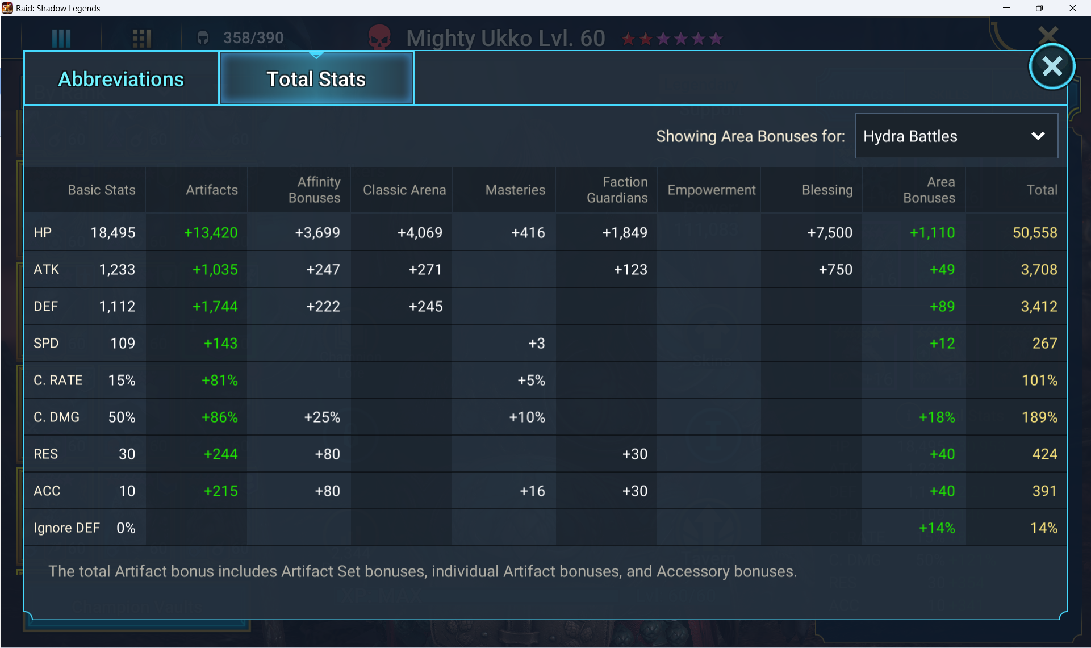The width and height of the screenshot is (1091, 648).
Task: Click the gold X icon behind the popup
Action: 1048,34
